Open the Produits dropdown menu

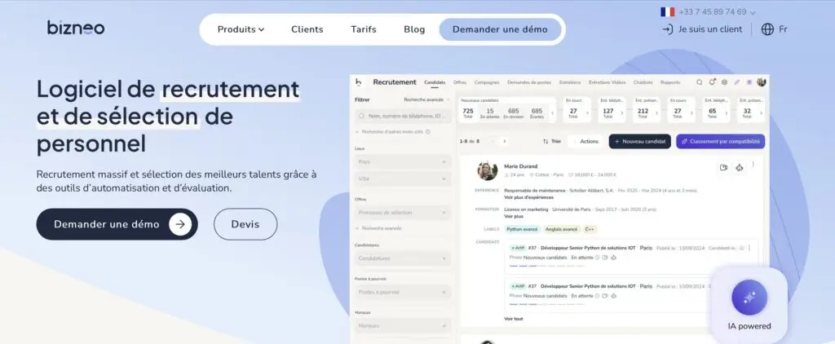click(241, 29)
